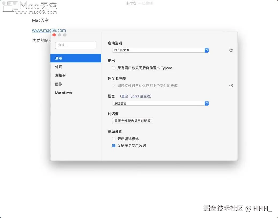Click the 打开新文件 dropdown arrow button

tap(207, 50)
